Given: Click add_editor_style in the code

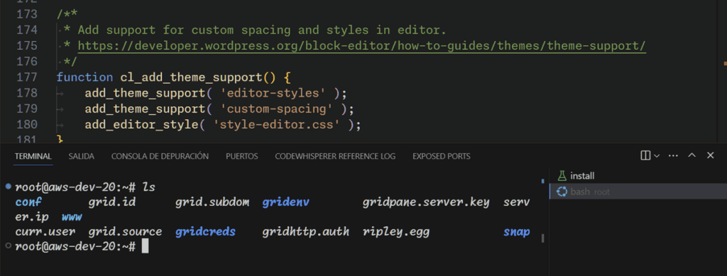Looking at the screenshot, I should pyautogui.click(x=141, y=125).
